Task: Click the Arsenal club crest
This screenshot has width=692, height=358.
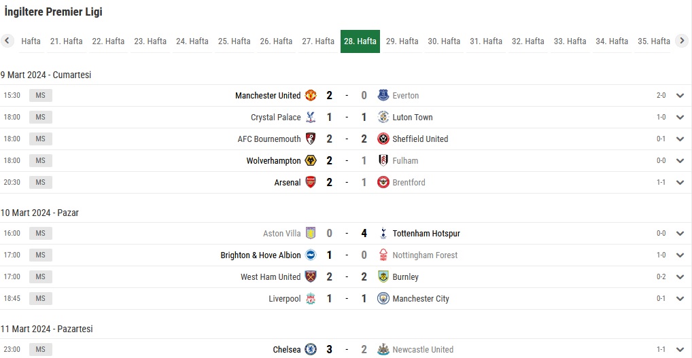Action: pyautogui.click(x=311, y=183)
